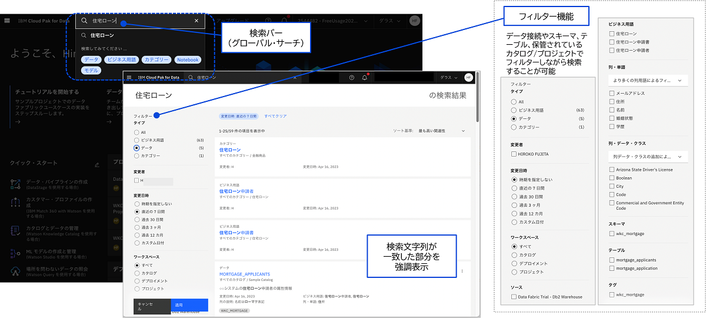This screenshot has width=706, height=318.
Task: Clear the search bar using the X icon
Action: [x=197, y=20]
